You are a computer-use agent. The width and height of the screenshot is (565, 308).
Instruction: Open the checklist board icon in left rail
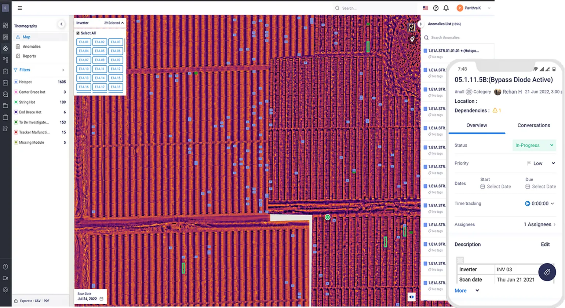pyautogui.click(x=6, y=83)
